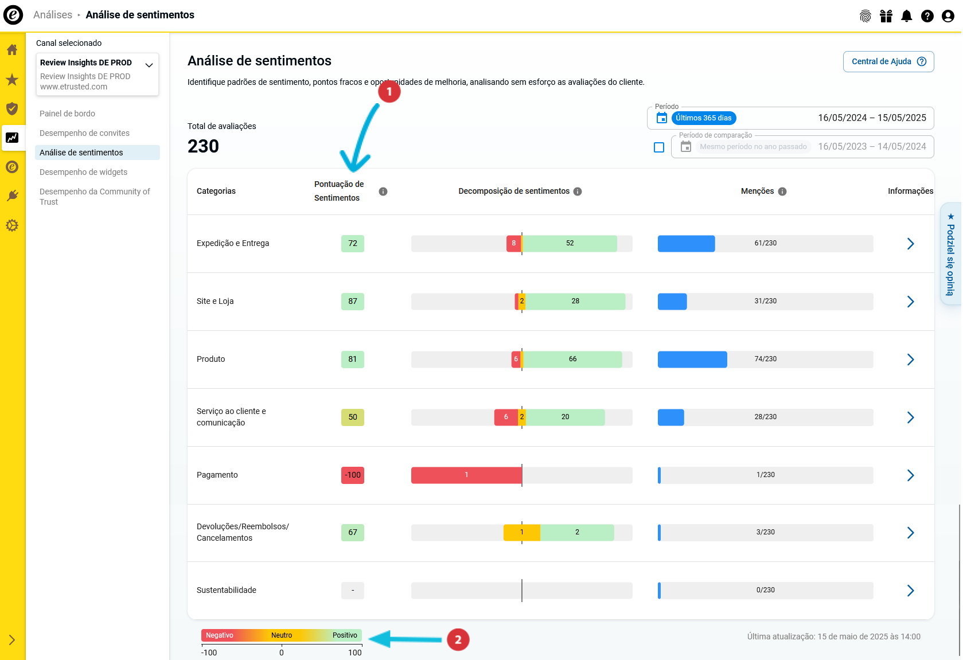Open the Analytics chart icon in sidebar

click(x=12, y=138)
